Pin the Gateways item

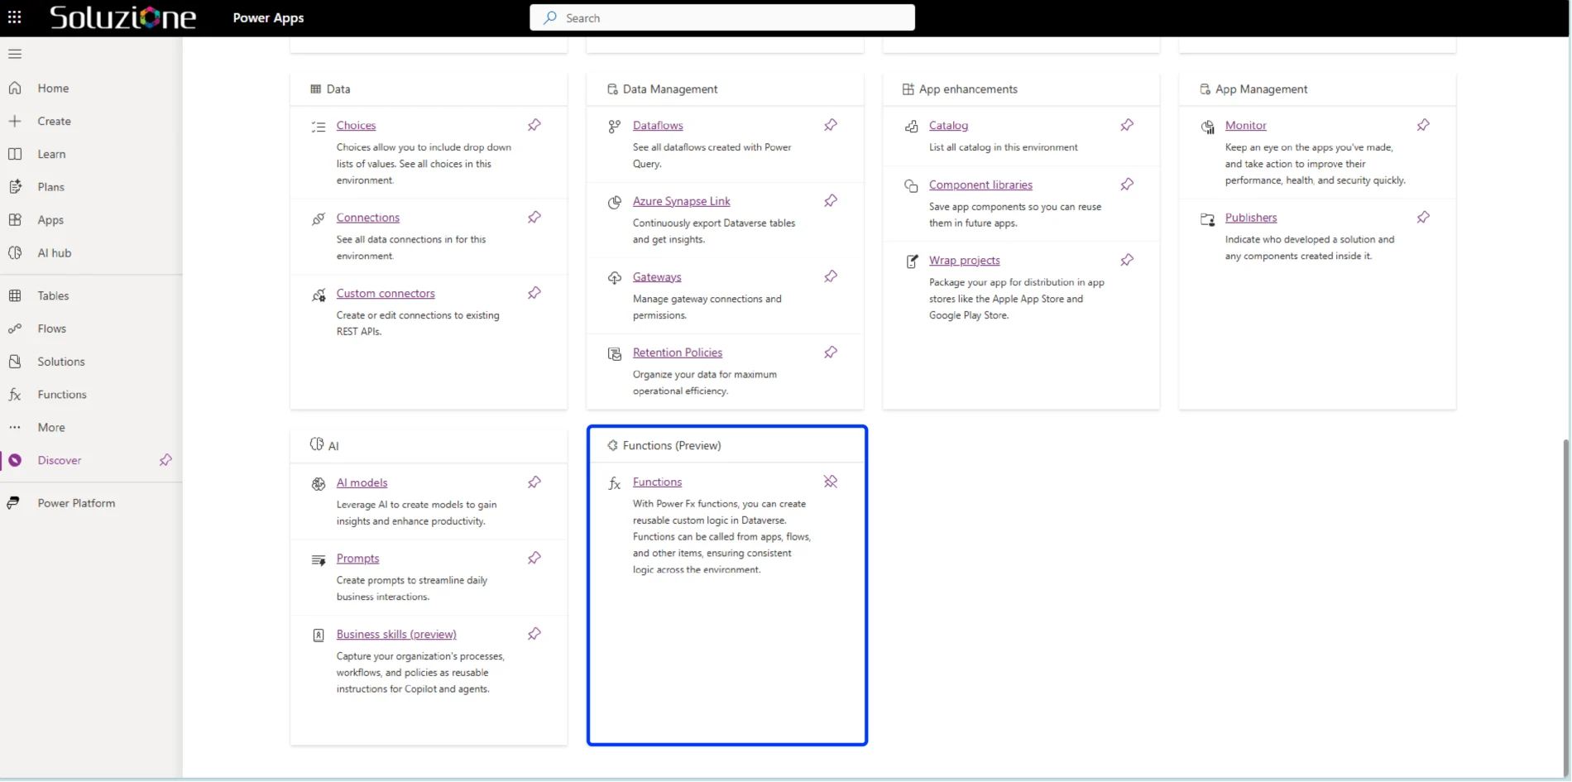(831, 276)
